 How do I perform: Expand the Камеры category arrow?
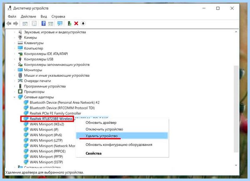(x=15, y=38)
